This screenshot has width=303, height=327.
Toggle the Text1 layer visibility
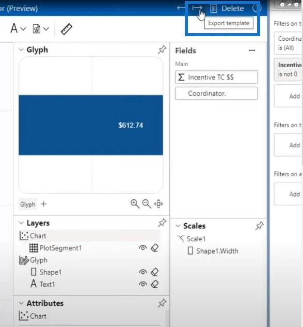(x=143, y=284)
